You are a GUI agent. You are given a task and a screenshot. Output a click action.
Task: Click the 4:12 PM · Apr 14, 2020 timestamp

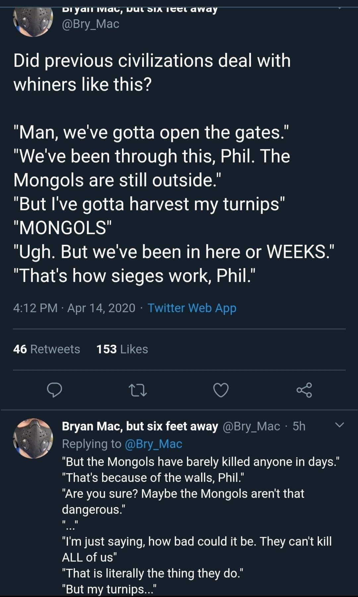pyautogui.click(x=74, y=308)
